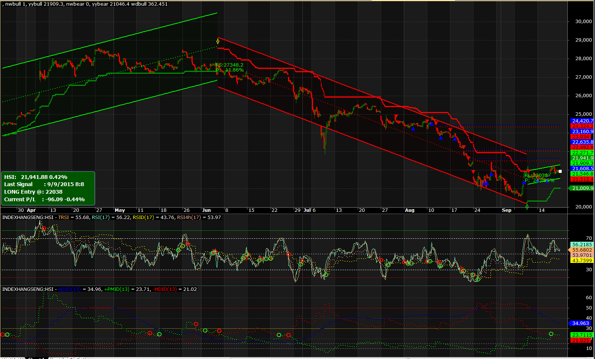The height and width of the screenshot is (359, 595).
Task: Click RSI(17) = 56.22 label
Action: point(111,217)
